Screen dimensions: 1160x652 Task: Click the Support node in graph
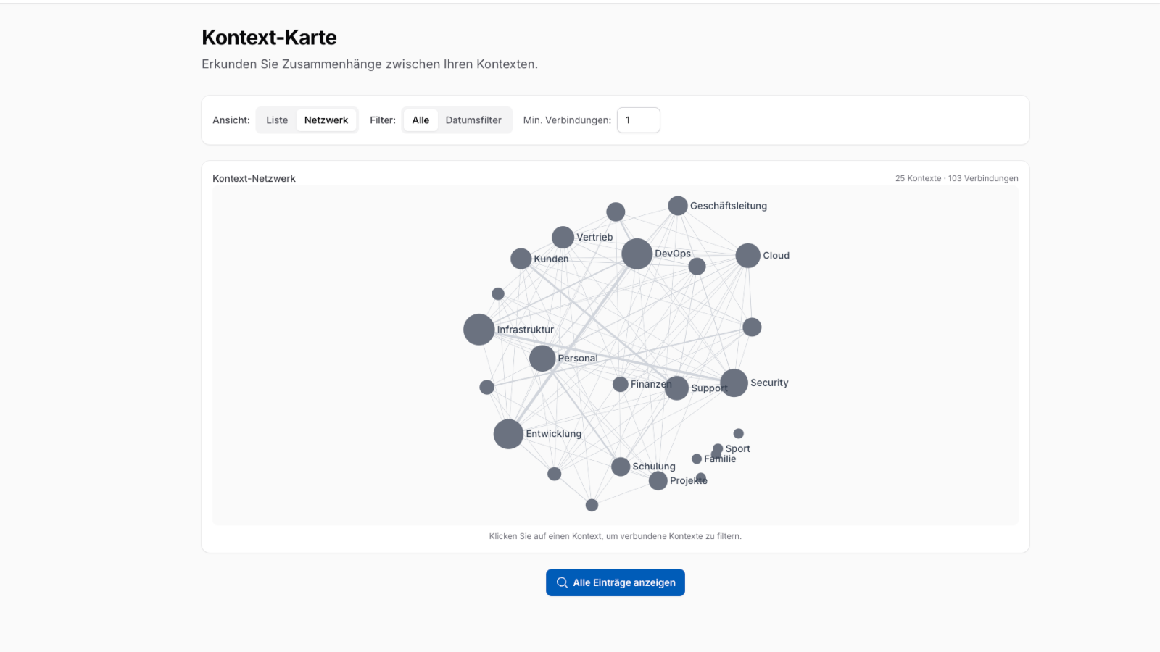click(x=677, y=388)
